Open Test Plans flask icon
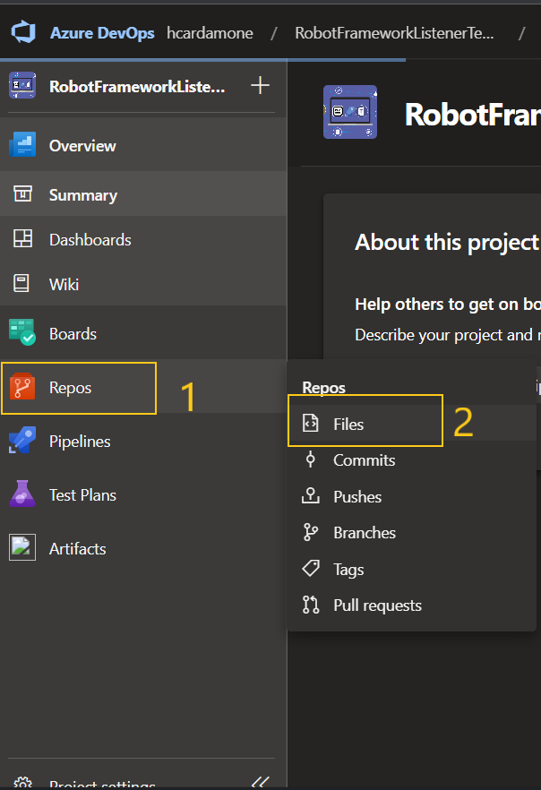 (22, 494)
